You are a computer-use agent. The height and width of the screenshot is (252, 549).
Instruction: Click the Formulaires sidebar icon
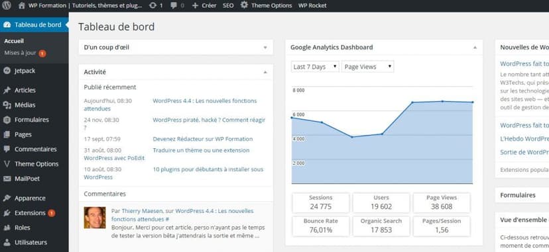pyautogui.click(x=7, y=120)
